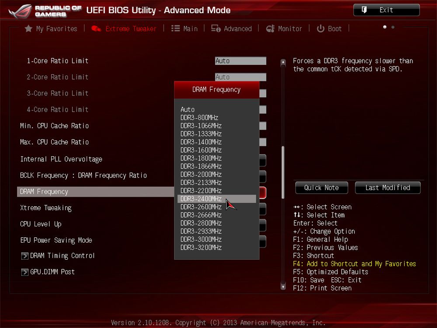
Task: Click the Extreme Tweaker tab icon
Action: coord(96,28)
